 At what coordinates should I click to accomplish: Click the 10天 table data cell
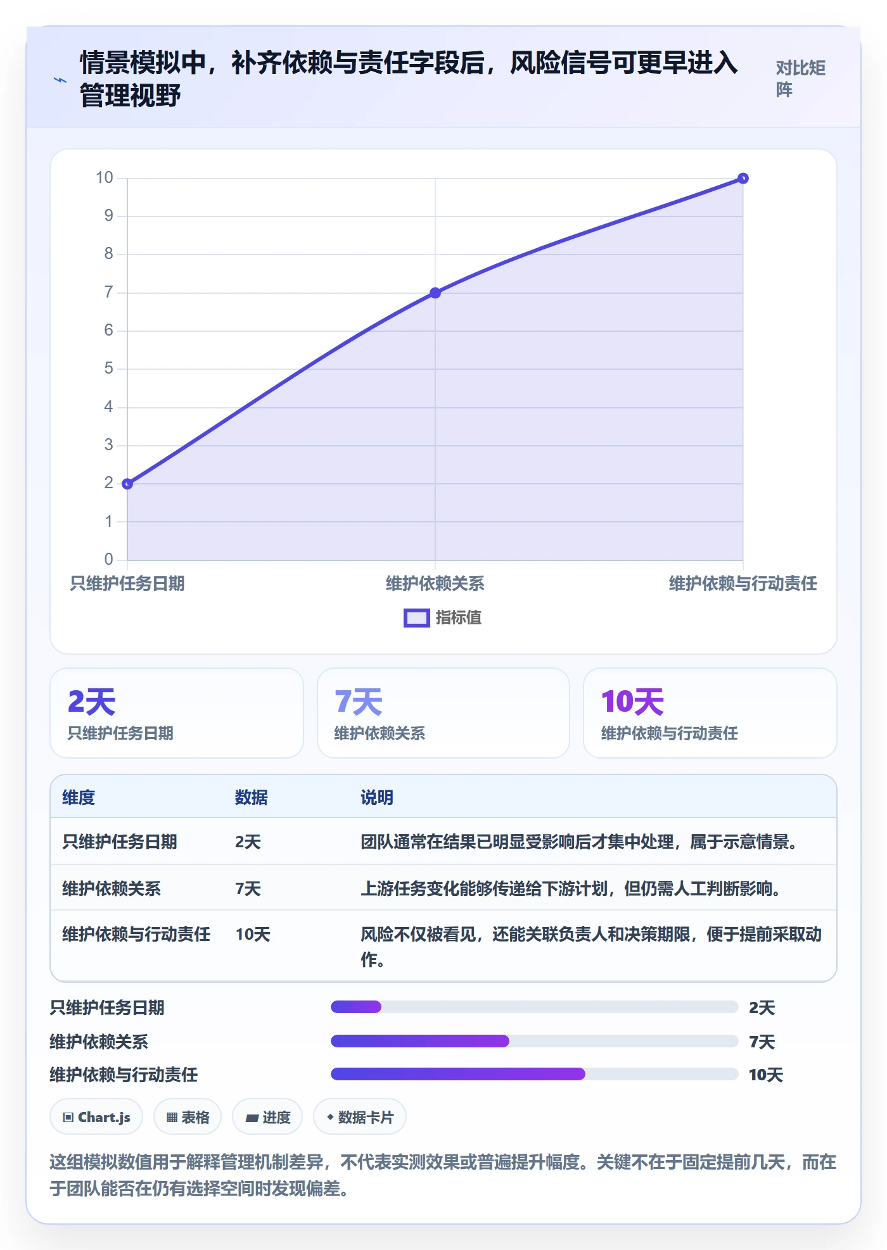[253, 935]
